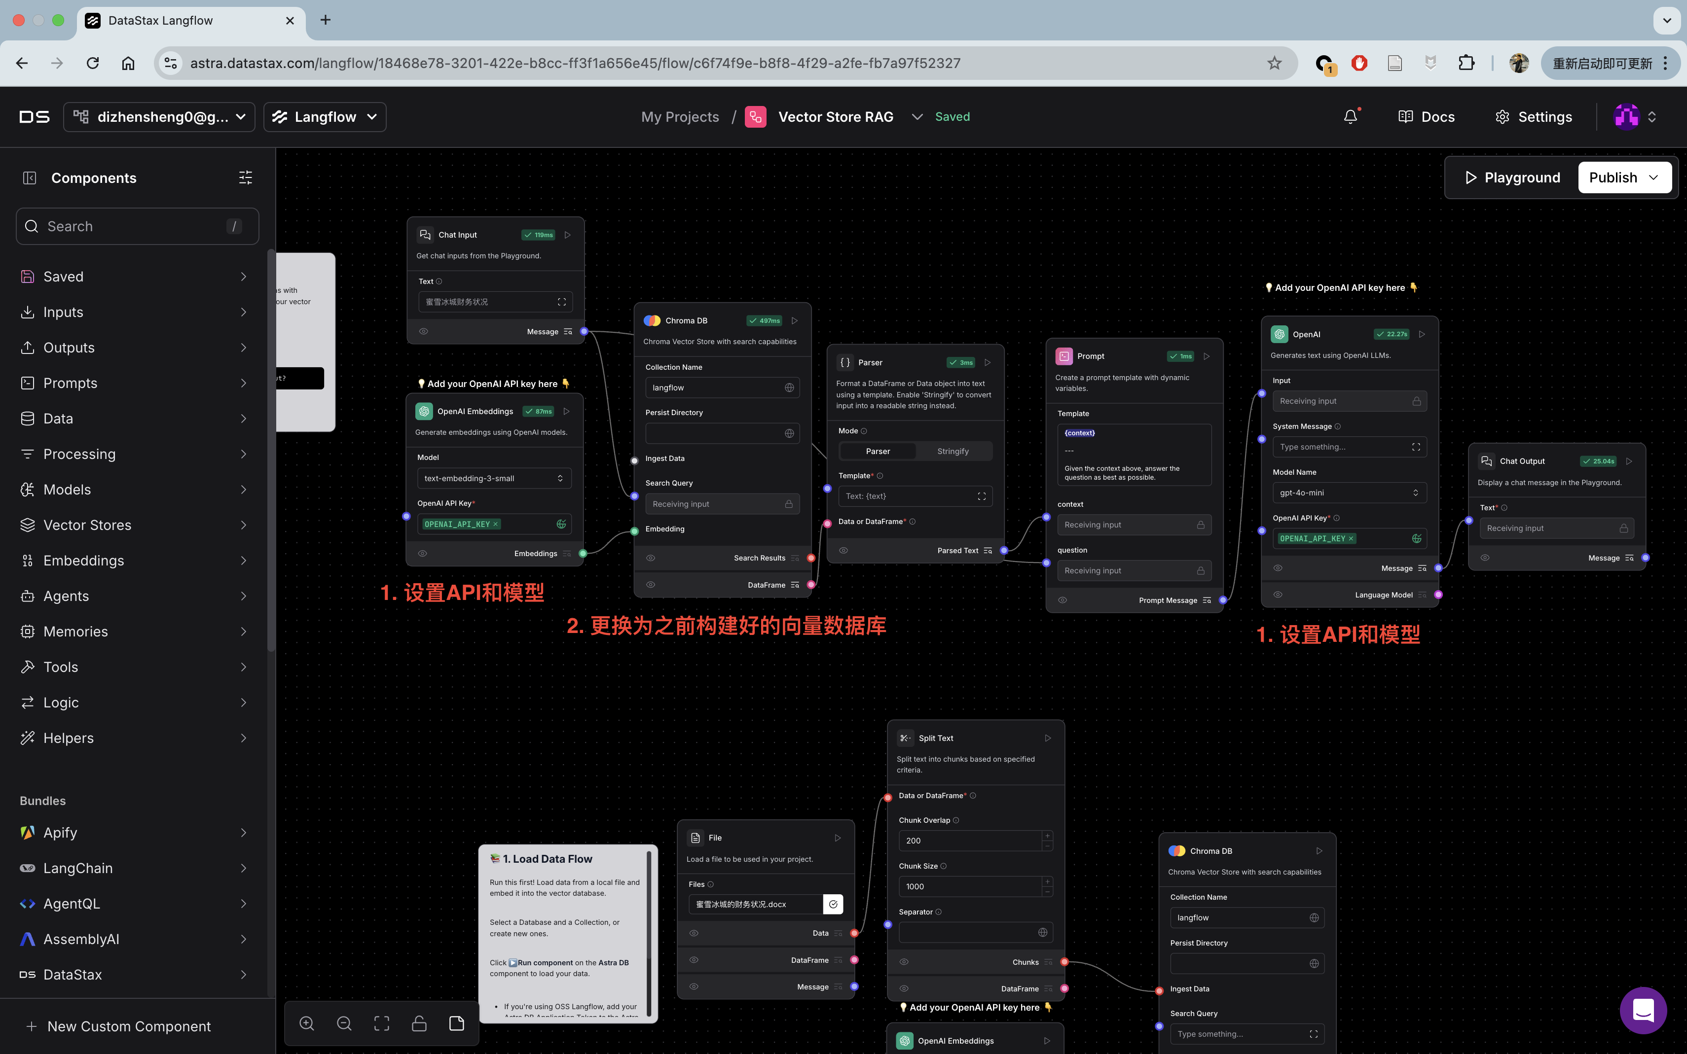Toggle Parsed Text output visibility

point(843,550)
